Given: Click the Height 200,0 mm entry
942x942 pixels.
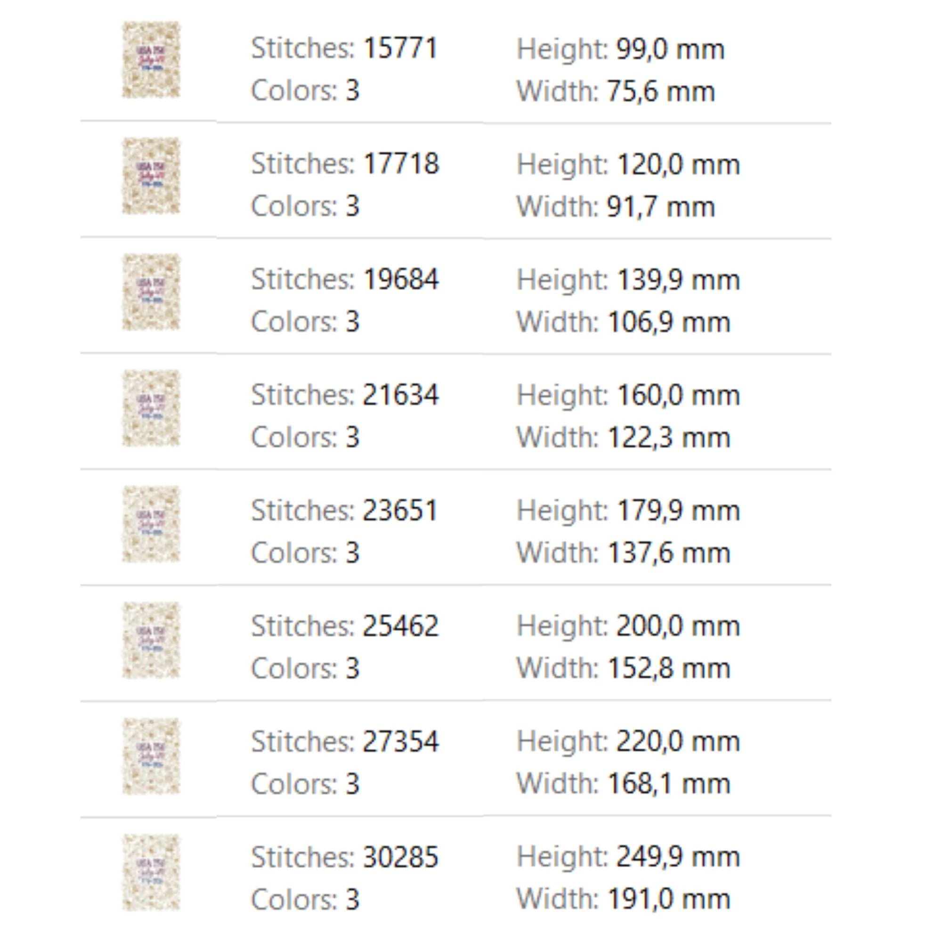Looking at the screenshot, I should [x=628, y=626].
